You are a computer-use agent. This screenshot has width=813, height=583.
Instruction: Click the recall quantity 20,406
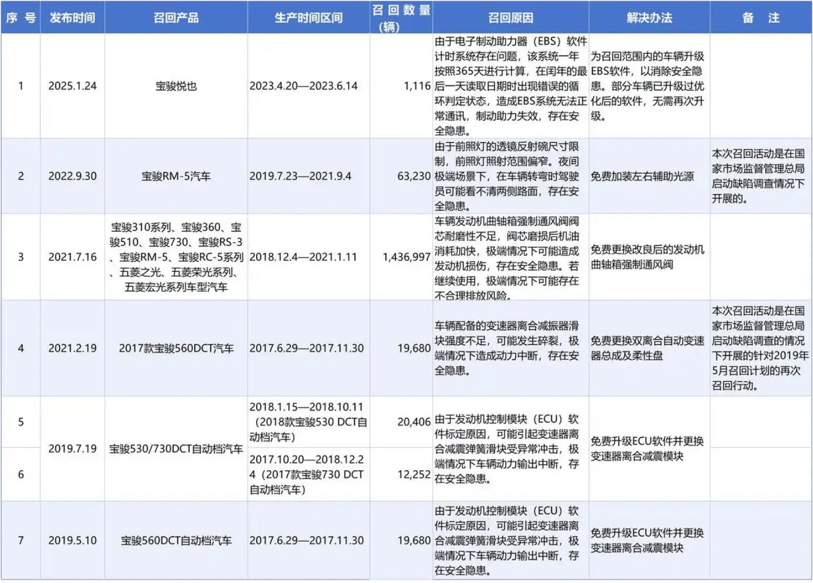click(401, 422)
